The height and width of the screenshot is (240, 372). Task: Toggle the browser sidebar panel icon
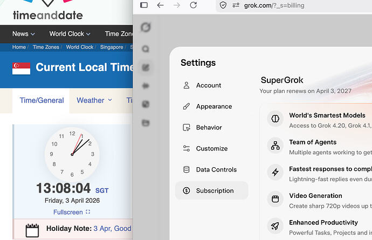[144, 5]
